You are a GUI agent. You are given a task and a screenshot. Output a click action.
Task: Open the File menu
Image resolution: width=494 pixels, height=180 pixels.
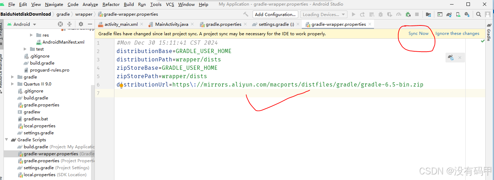coord(12,5)
